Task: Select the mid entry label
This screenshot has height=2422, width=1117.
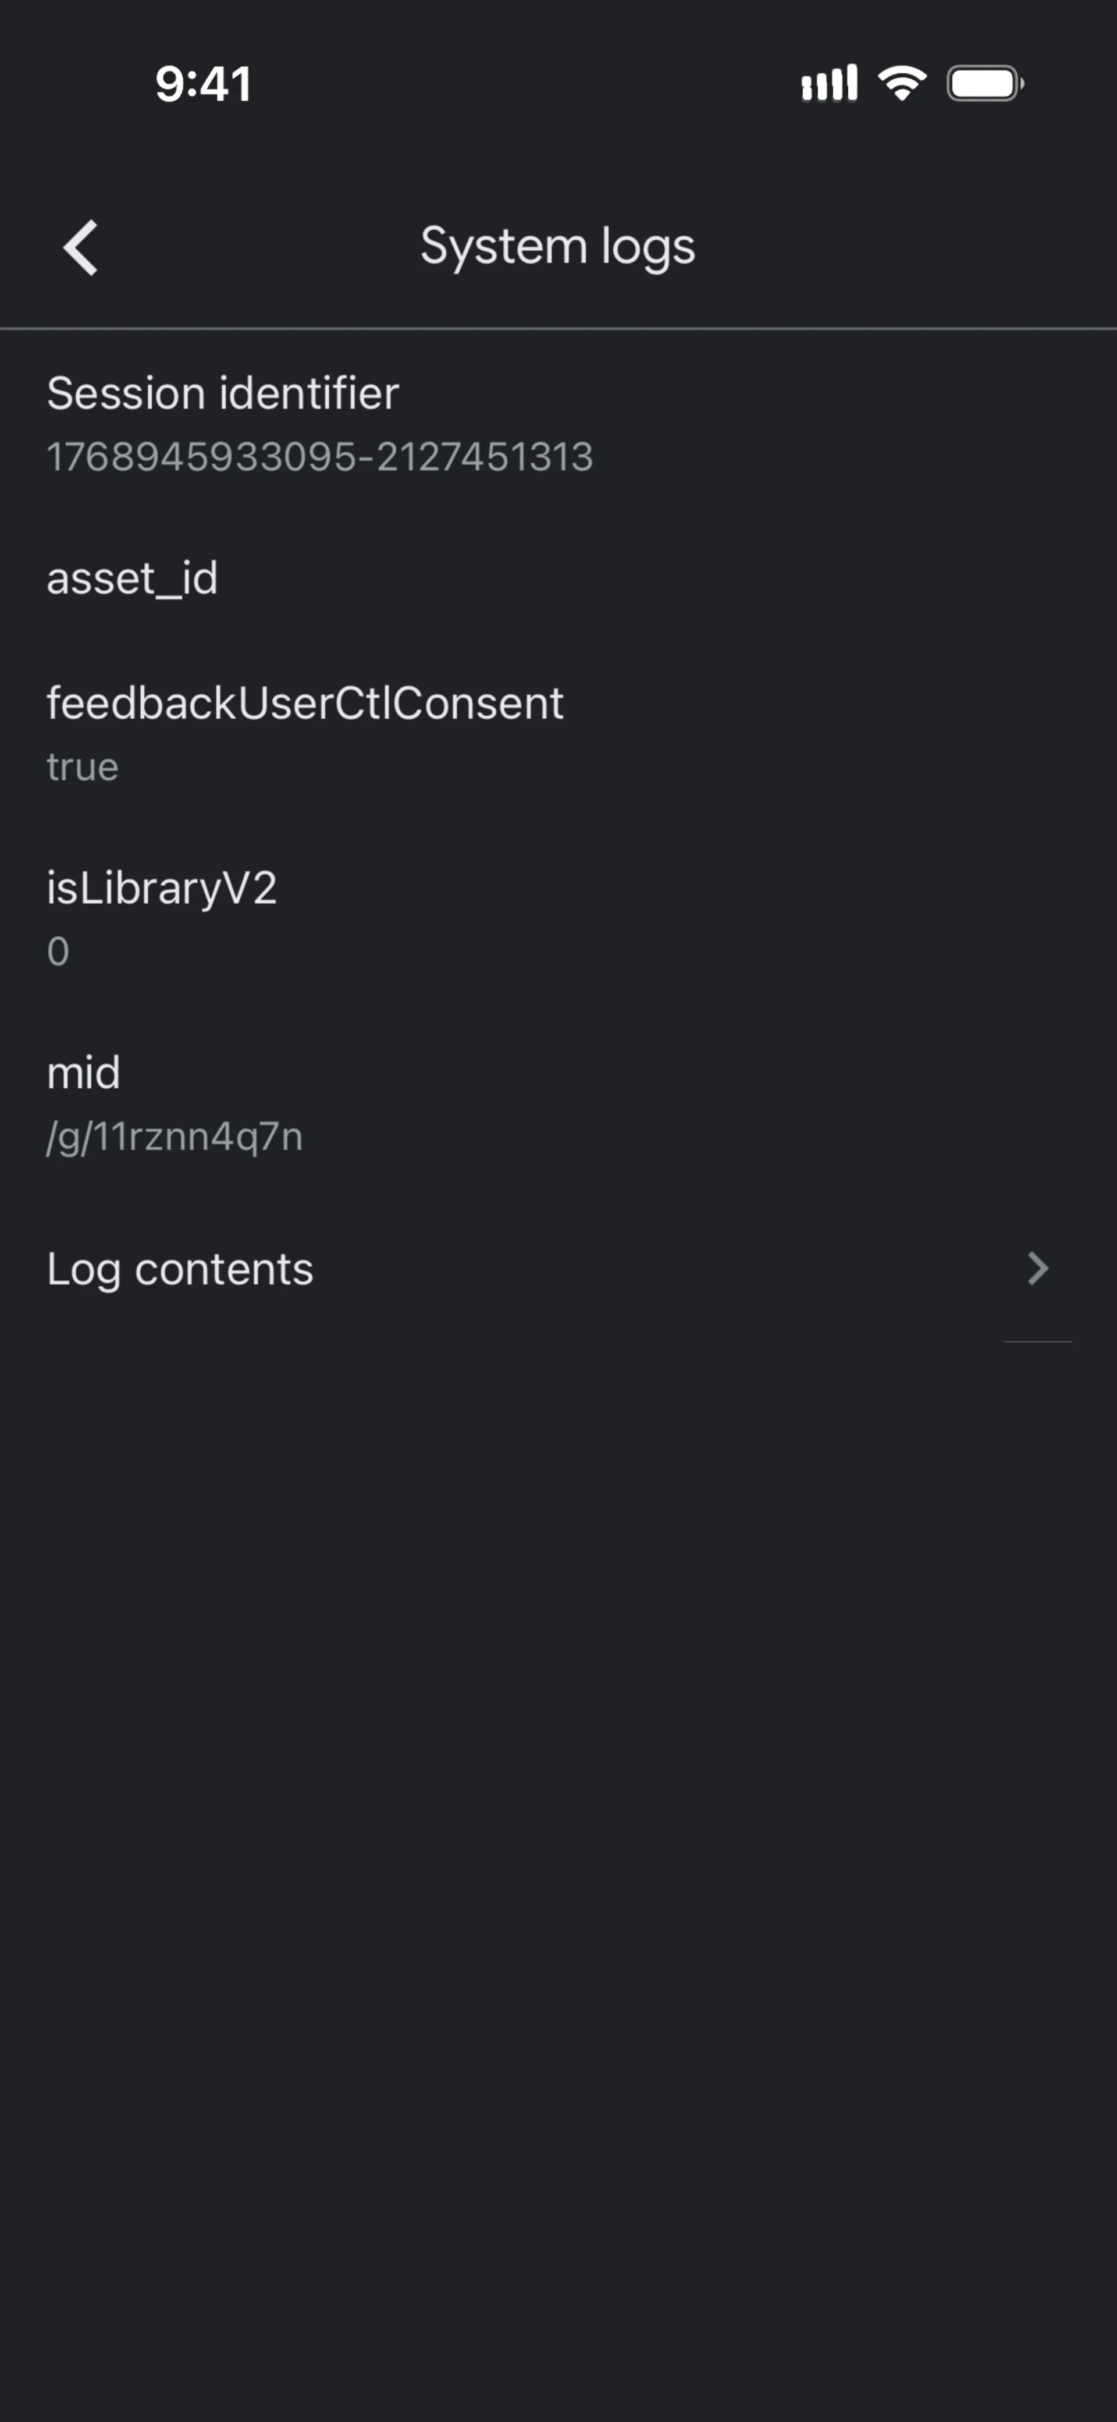Action: pos(84,1073)
